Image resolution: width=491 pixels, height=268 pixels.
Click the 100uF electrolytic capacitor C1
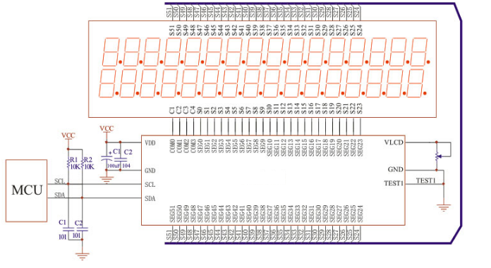tap(107, 159)
